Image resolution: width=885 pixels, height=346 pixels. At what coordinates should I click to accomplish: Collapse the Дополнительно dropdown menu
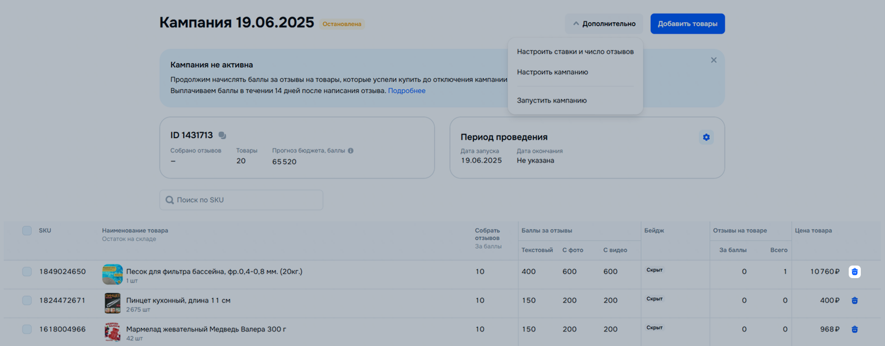point(604,24)
